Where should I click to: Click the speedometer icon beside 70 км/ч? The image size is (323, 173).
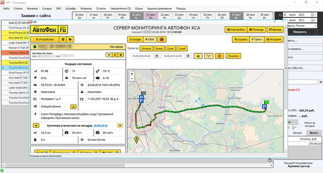tap(66, 78)
